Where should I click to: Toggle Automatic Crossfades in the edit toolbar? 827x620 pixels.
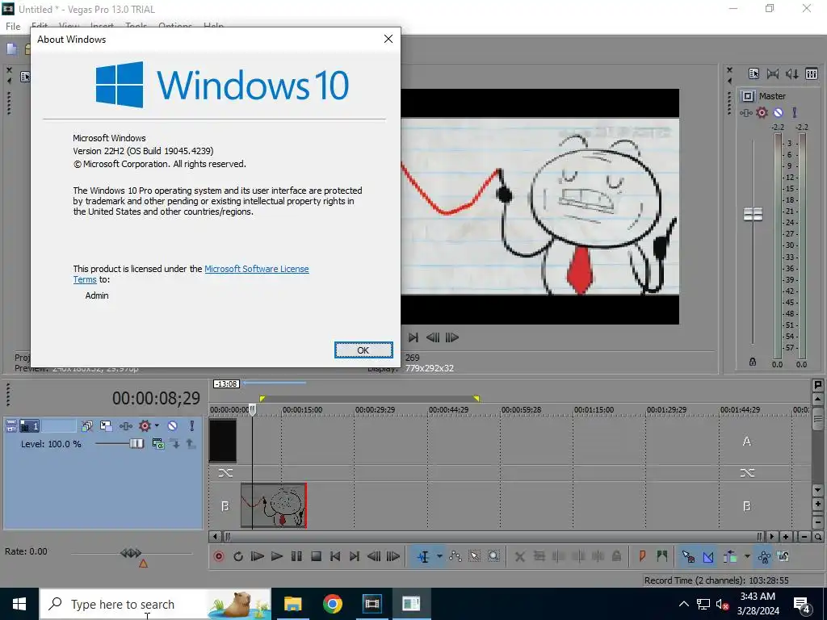click(x=707, y=556)
